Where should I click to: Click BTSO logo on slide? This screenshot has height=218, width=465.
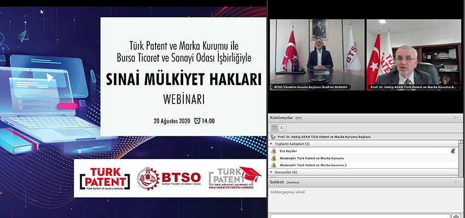(168, 178)
